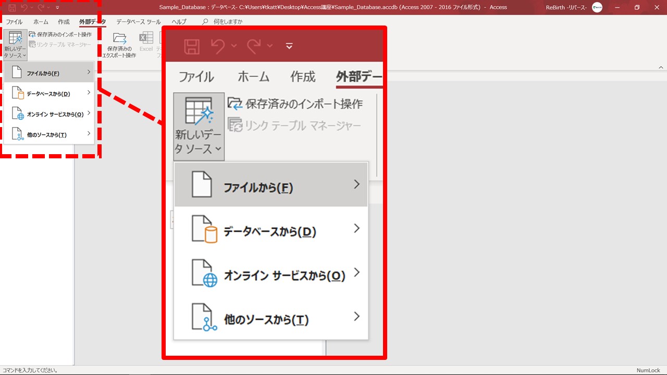Image resolution: width=667 pixels, height=375 pixels.
Task: Switch to the ホーム ribbon tab
Action: [41, 22]
